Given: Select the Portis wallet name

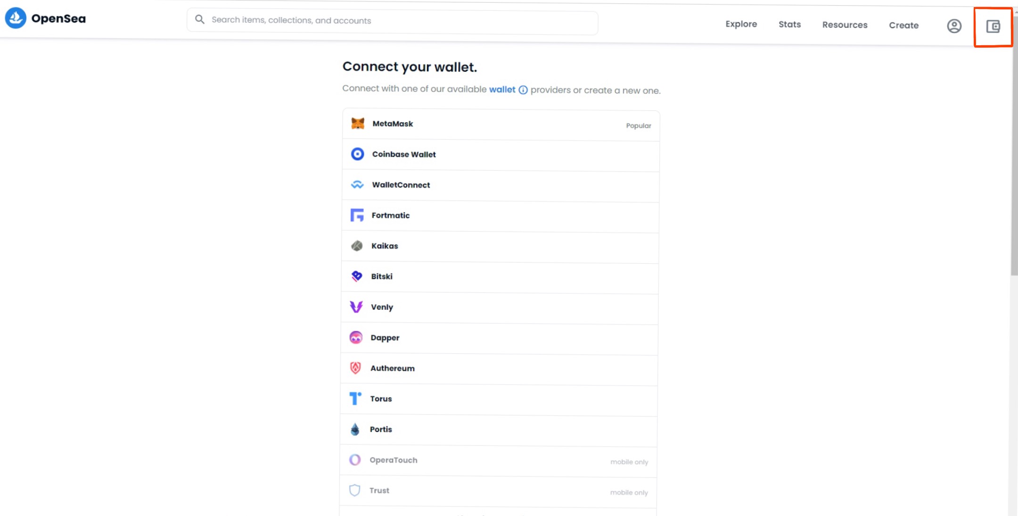Looking at the screenshot, I should [x=381, y=429].
